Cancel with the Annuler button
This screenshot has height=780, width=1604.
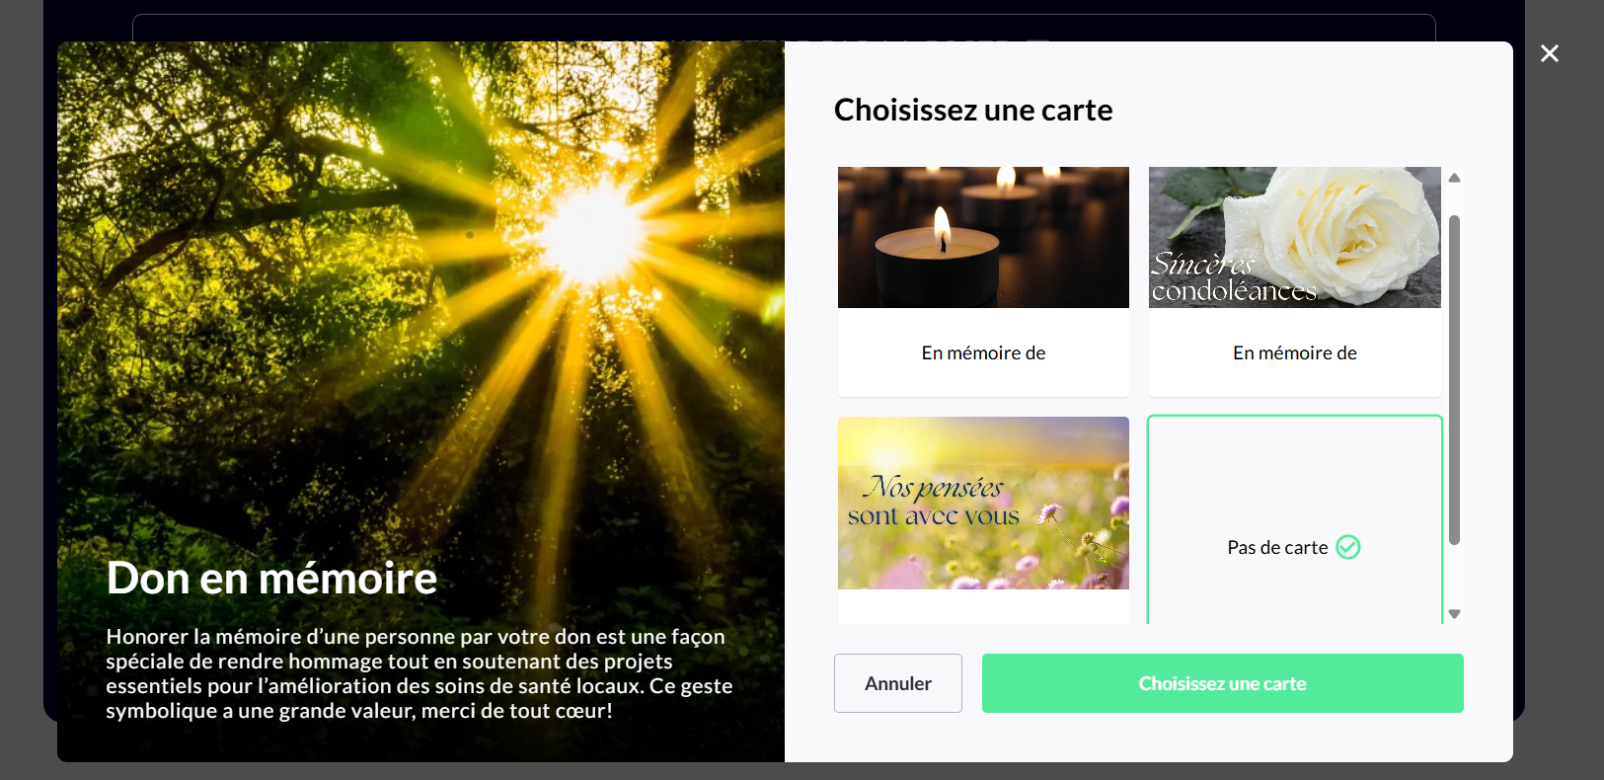click(898, 683)
